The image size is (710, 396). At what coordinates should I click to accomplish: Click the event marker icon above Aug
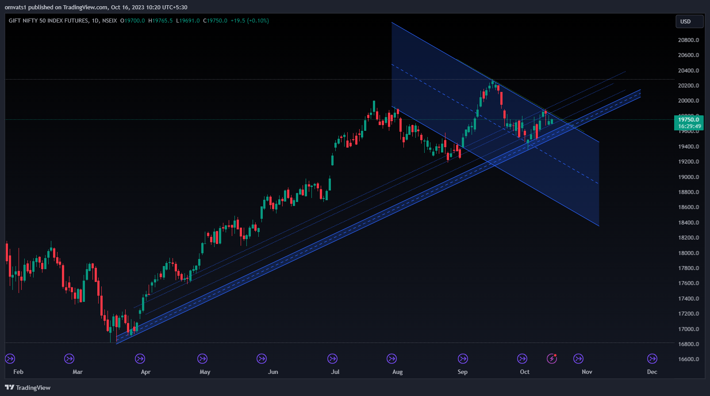pos(391,358)
